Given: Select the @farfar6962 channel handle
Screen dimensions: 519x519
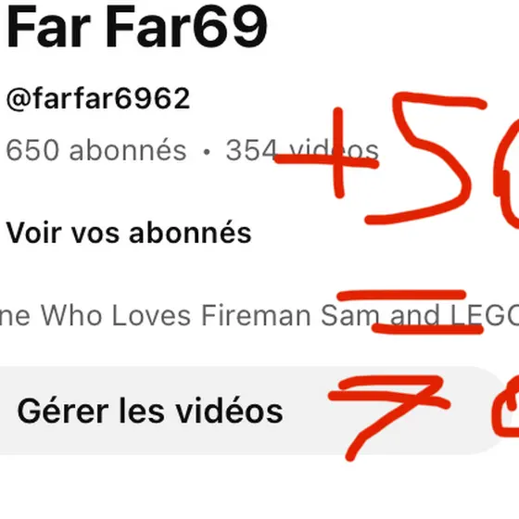Looking at the screenshot, I should (98, 98).
